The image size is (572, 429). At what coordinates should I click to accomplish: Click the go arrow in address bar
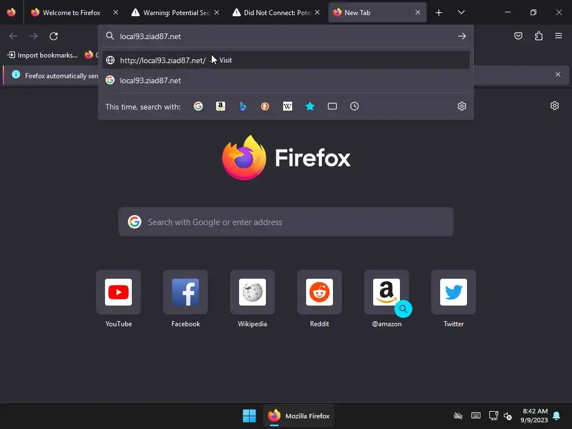(462, 36)
